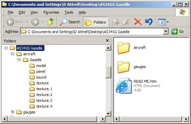191x124 pixels.
Task: Select the aircraft folder in right pane
Action: click(x=123, y=48)
